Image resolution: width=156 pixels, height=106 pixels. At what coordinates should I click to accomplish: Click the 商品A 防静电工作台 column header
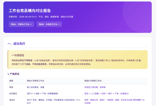(36, 81)
